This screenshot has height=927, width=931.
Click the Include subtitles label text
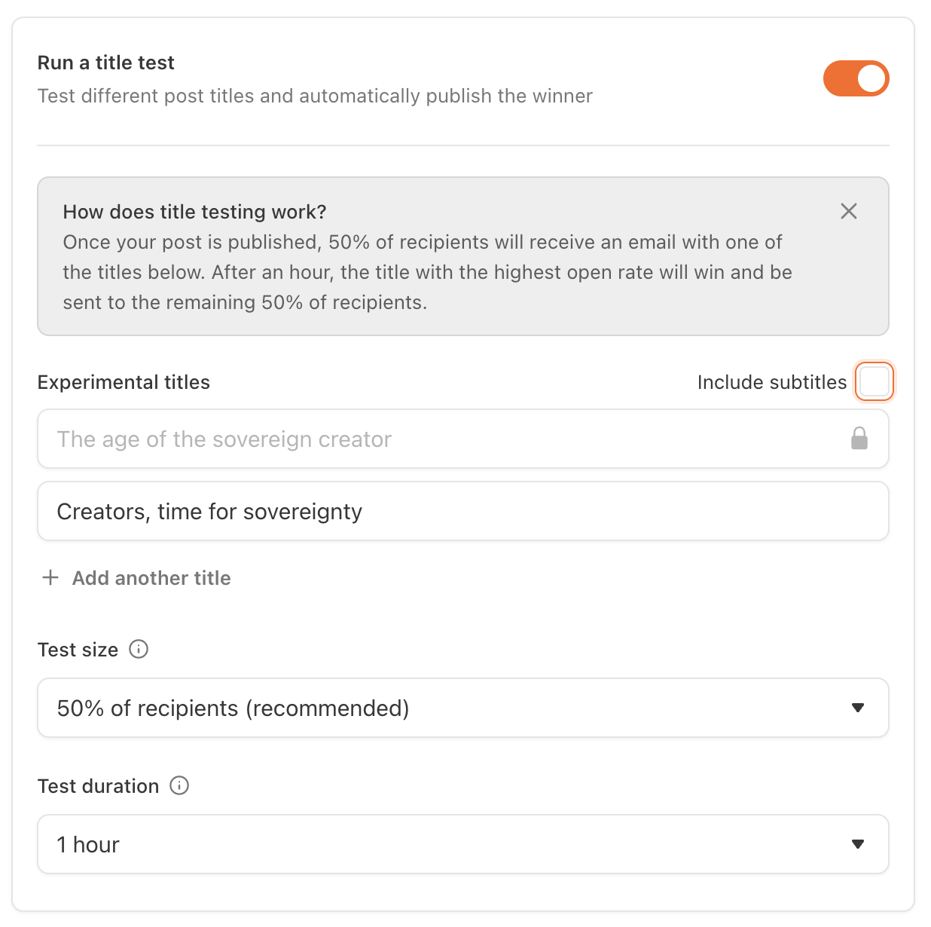[772, 382]
